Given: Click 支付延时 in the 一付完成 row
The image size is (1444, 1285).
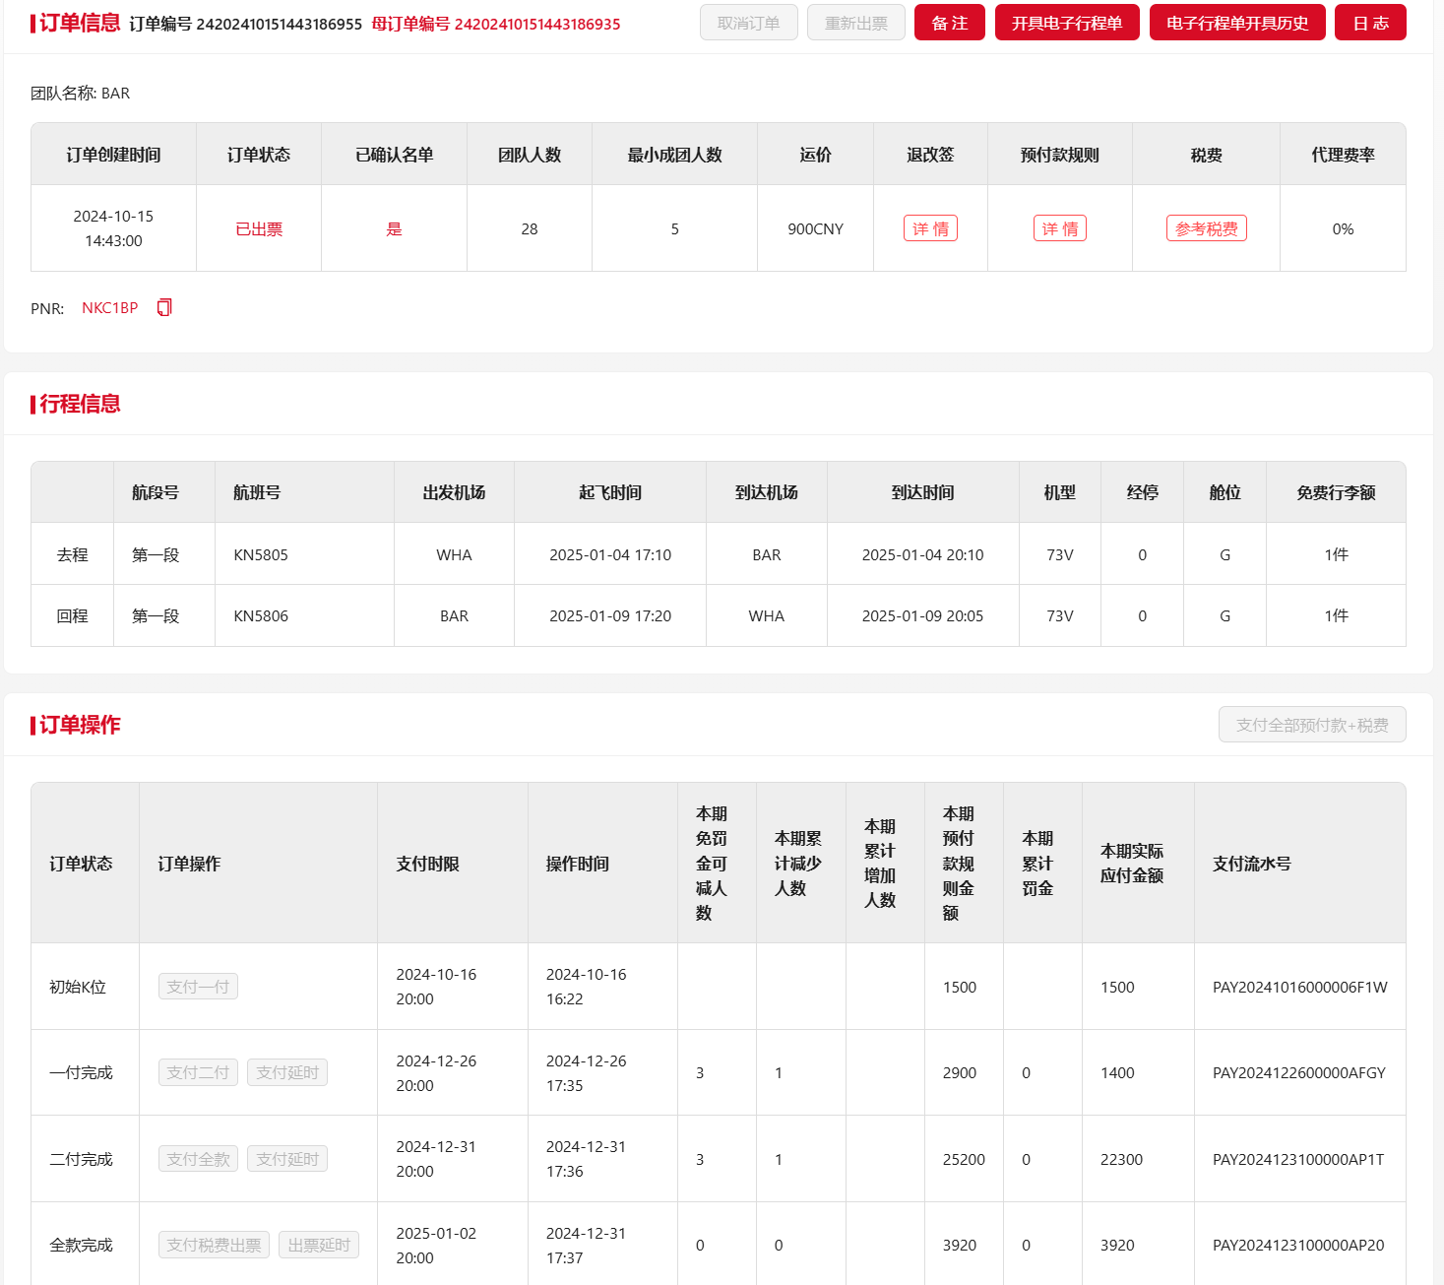Looking at the screenshot, I should coord(286,1072).
